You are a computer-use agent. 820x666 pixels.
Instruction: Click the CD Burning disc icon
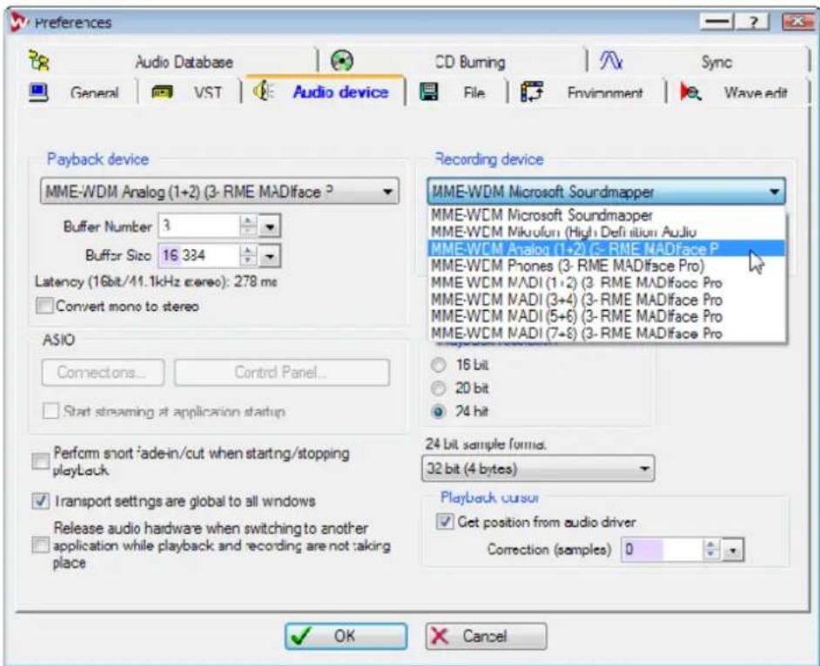tap(342, 61)
